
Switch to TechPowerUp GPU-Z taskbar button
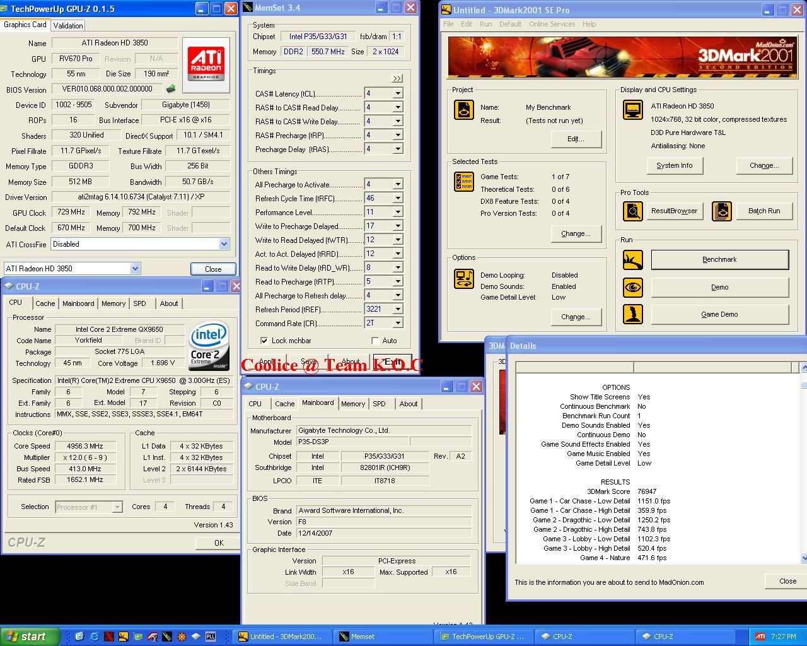[x=484, y=637]
